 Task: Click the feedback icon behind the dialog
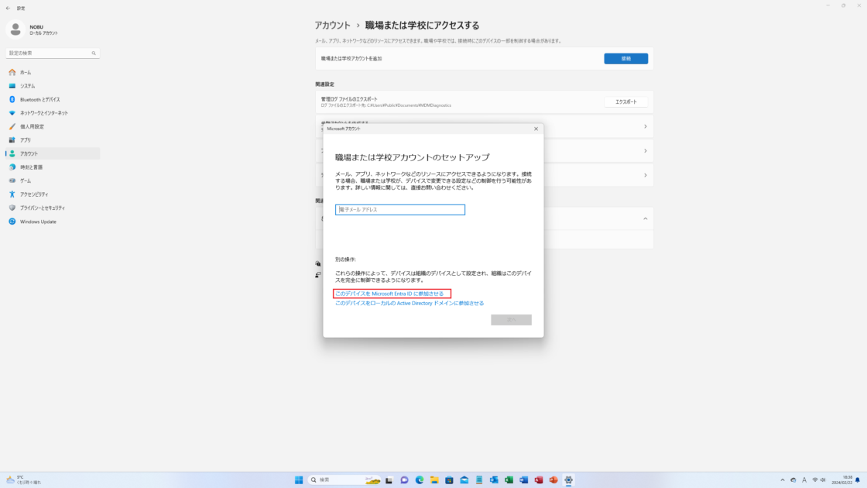pos(318,275)
